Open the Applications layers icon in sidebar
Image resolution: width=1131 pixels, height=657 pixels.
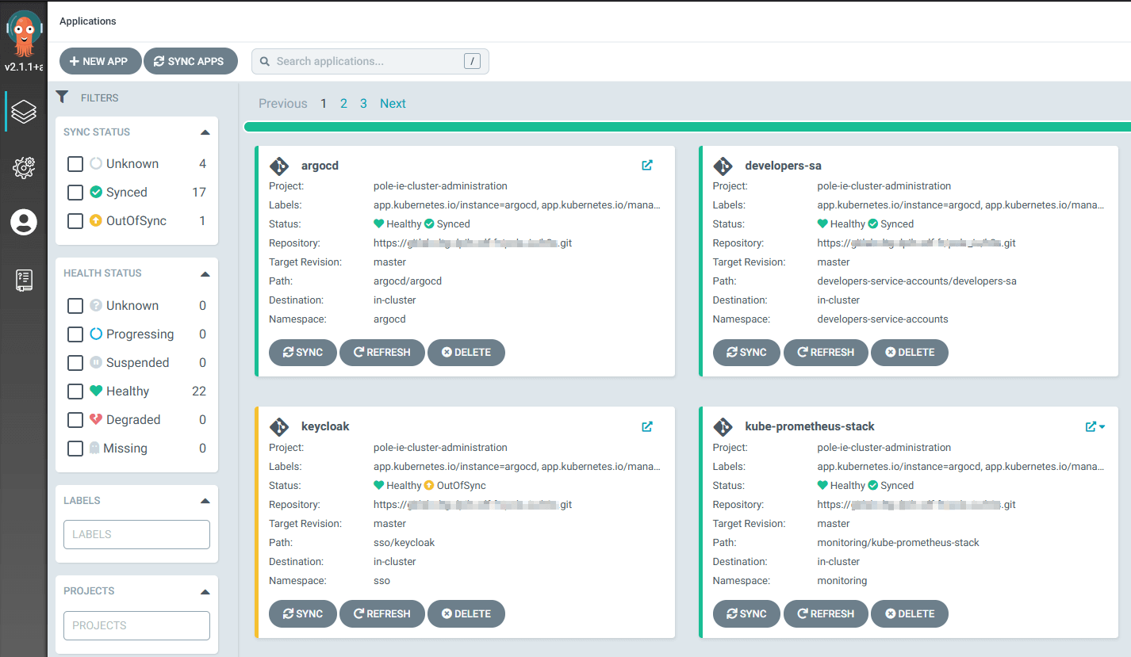coord(24,112)
